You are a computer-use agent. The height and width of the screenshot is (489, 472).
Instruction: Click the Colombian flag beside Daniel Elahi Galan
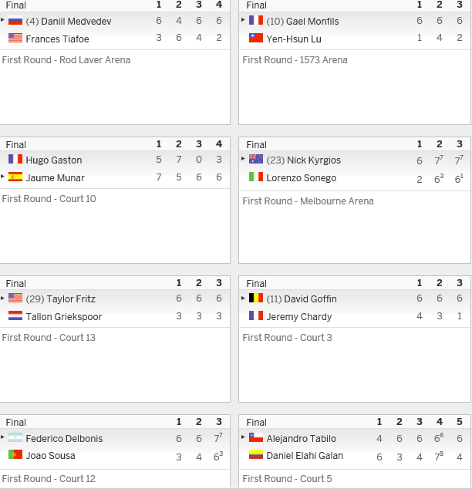click(256, 454)
